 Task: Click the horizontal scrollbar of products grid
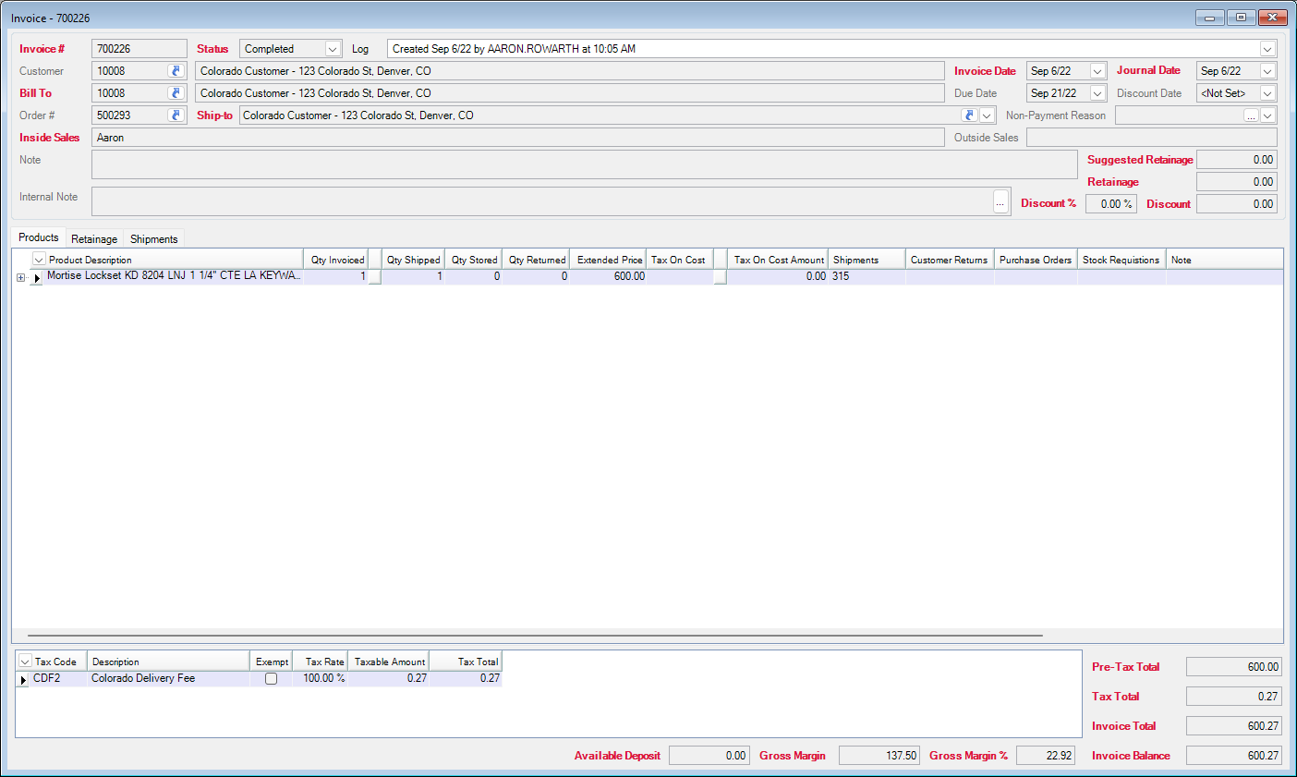pyautogui.click(x=535, y=636)
